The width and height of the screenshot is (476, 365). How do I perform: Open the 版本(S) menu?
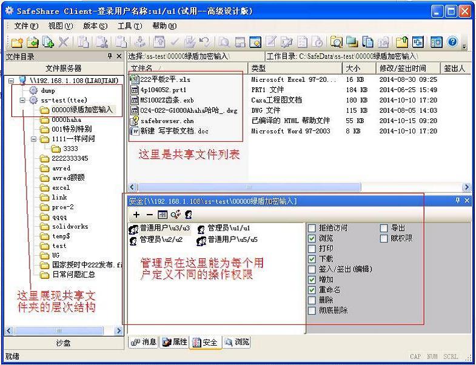(95, 26)
